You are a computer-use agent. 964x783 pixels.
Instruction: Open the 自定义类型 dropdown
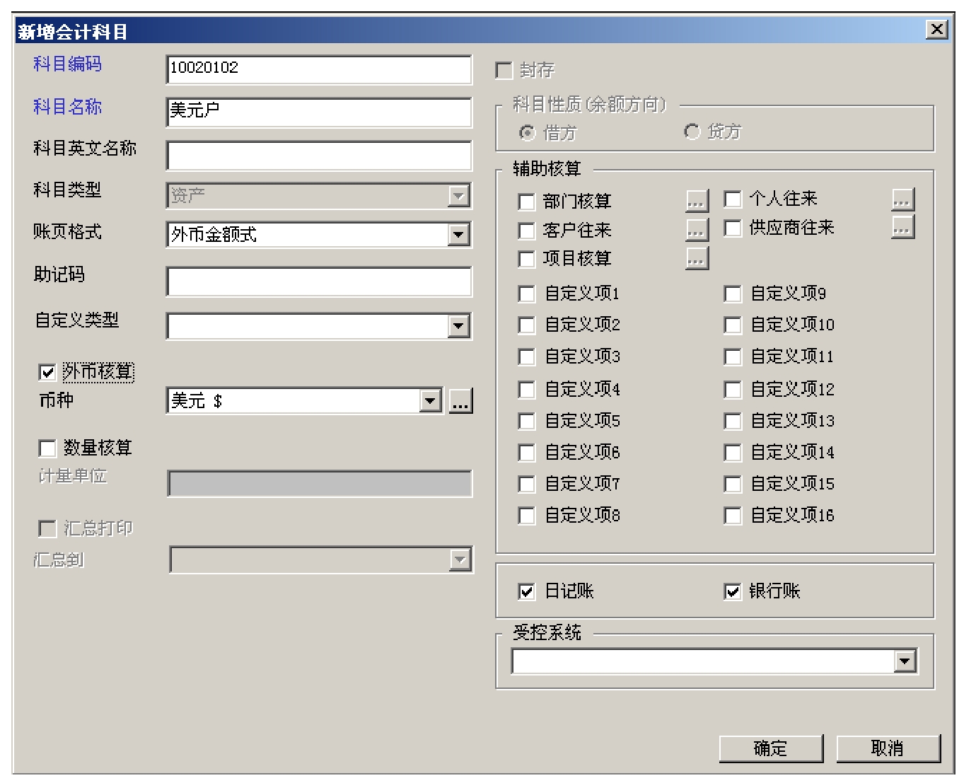click(x=458, y=326)
